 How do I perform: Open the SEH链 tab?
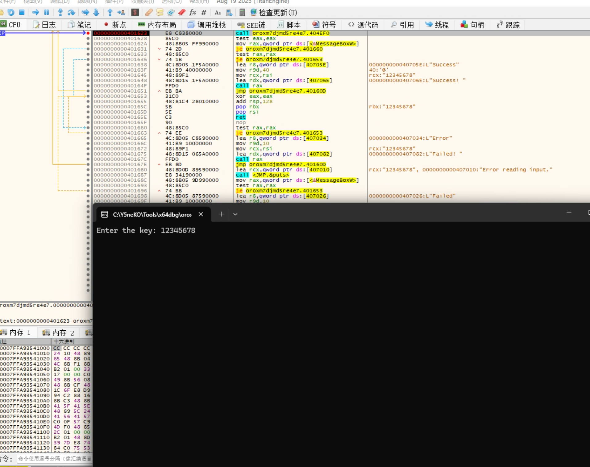251,25
